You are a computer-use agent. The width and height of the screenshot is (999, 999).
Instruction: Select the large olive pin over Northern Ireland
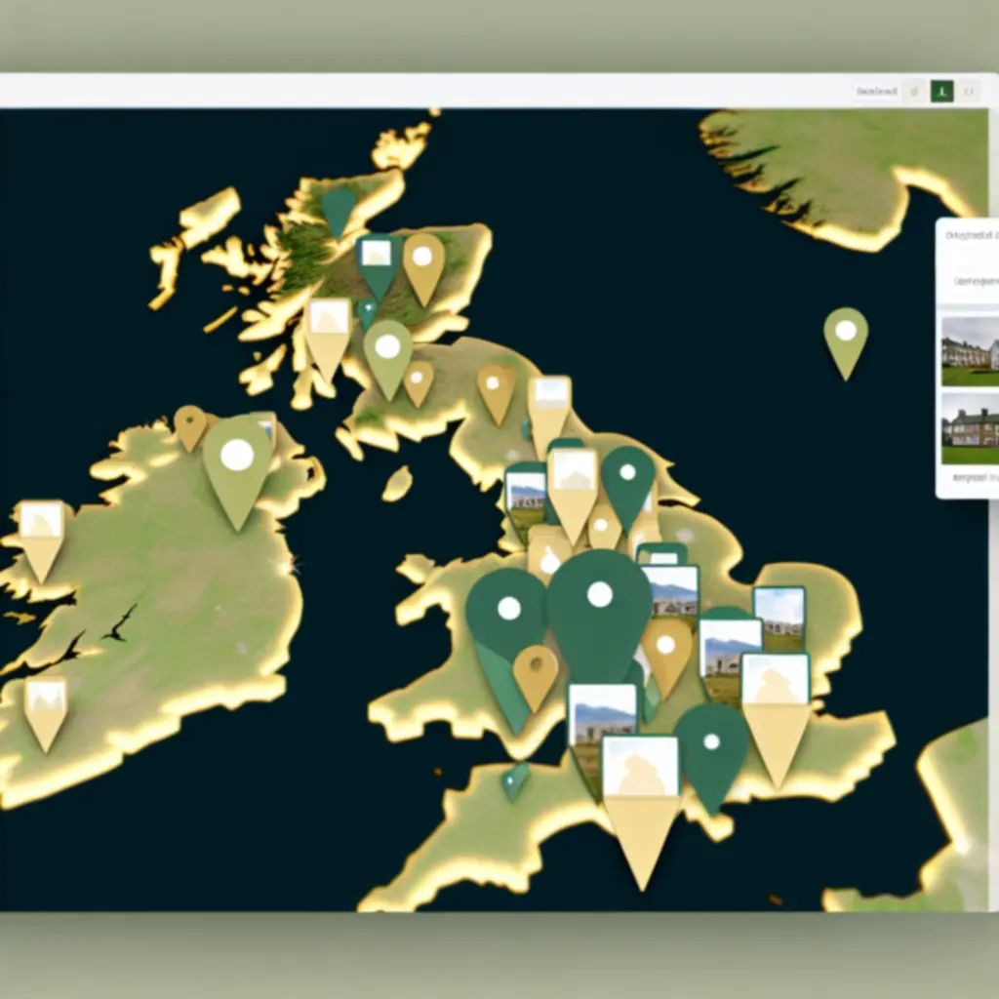click(x=238, y=472)
